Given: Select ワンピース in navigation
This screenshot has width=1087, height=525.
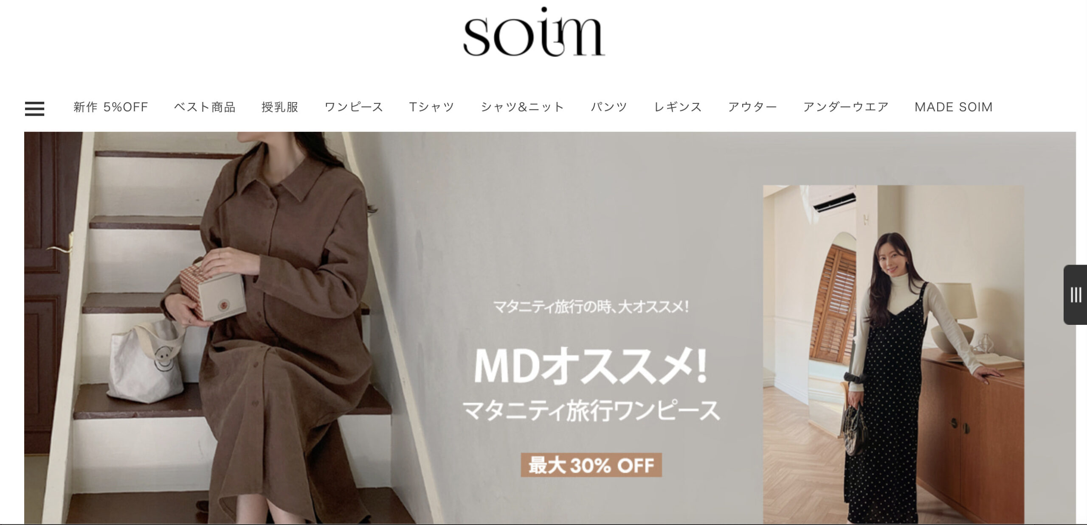Looking at the screenshot, I should 354,107.
